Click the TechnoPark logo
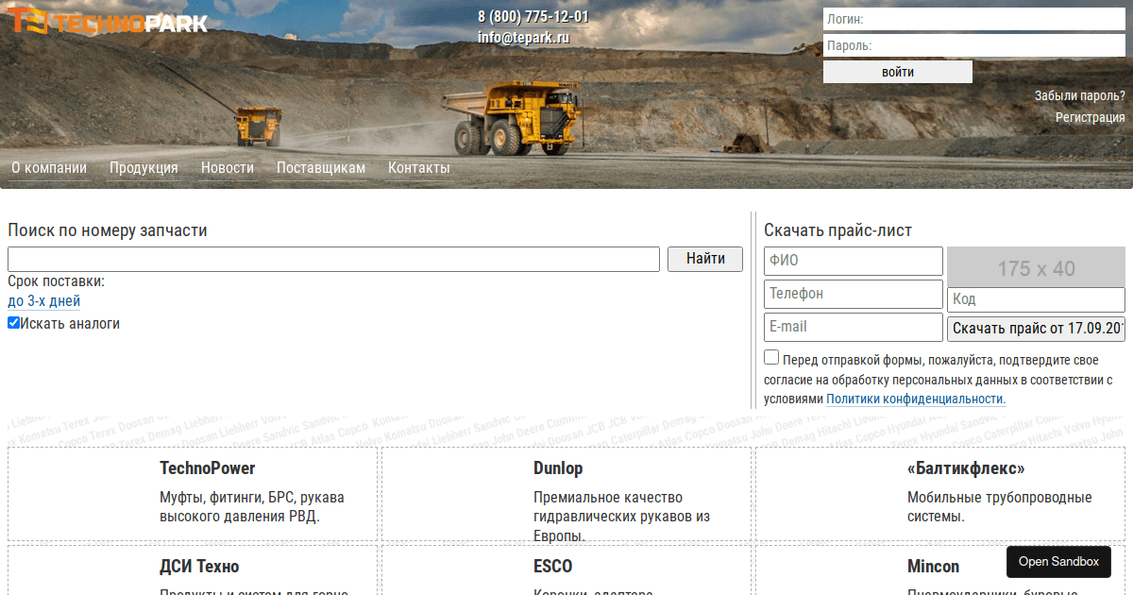This screenshot has height=595, width=1133. [108, 20]
